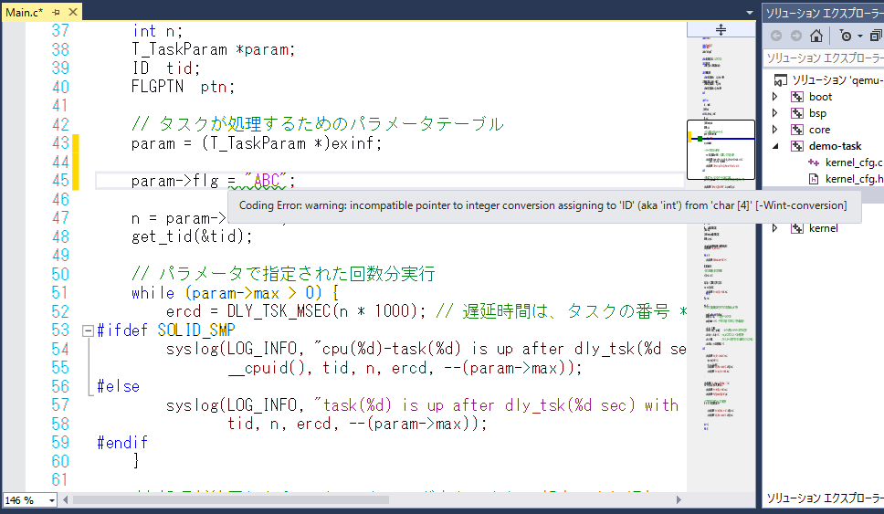Screen dimensions: 884x514
Task: Expand the bsp project node
Action: (x=775, y=113)
